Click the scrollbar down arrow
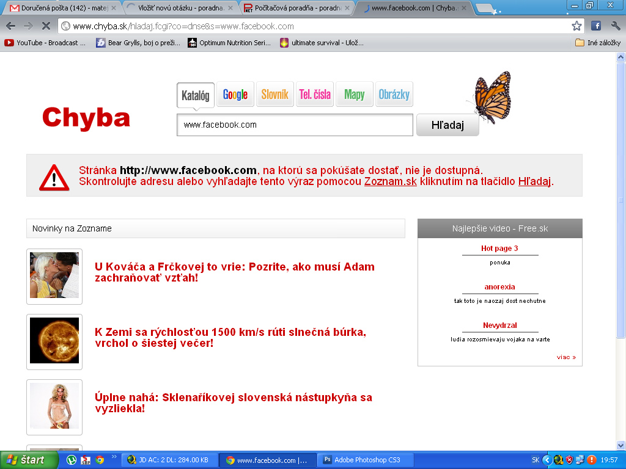This screenshot has width=626, height=469. [x=621, y=445]
